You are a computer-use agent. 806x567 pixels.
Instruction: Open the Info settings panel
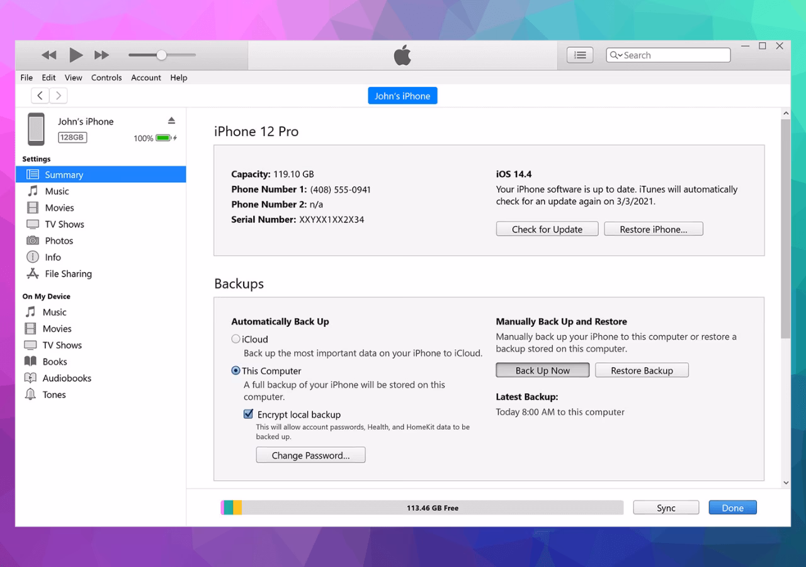pyautogui.click(x=50, y=256)
